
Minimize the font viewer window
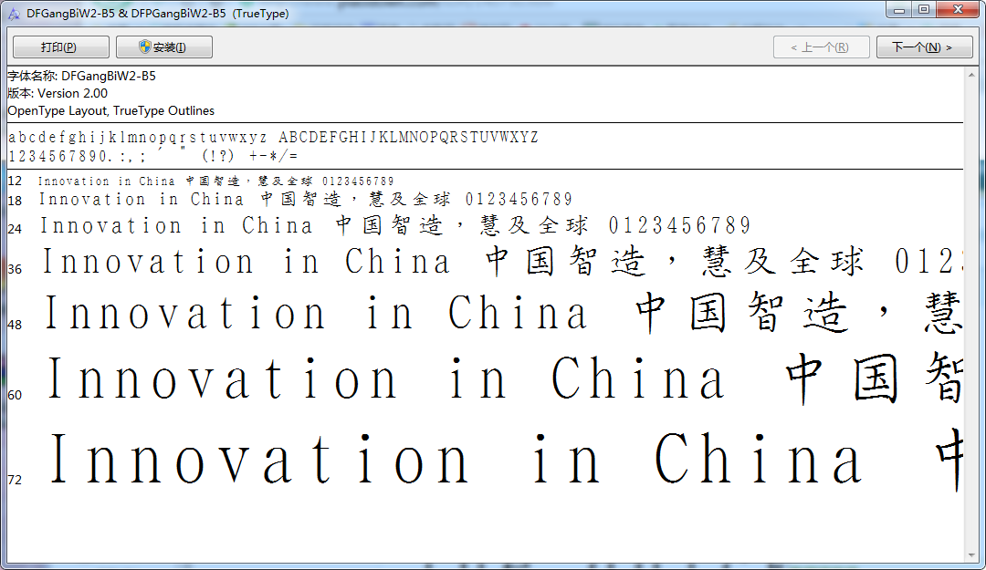[899, 9]
